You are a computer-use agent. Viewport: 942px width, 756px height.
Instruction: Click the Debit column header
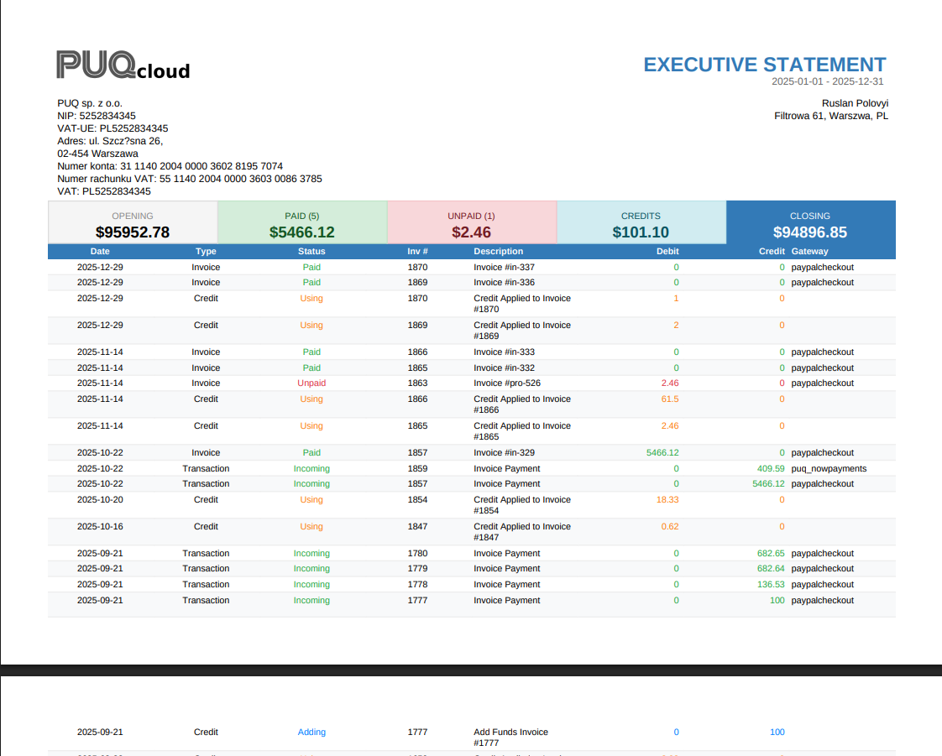click(x=668, y=251)
